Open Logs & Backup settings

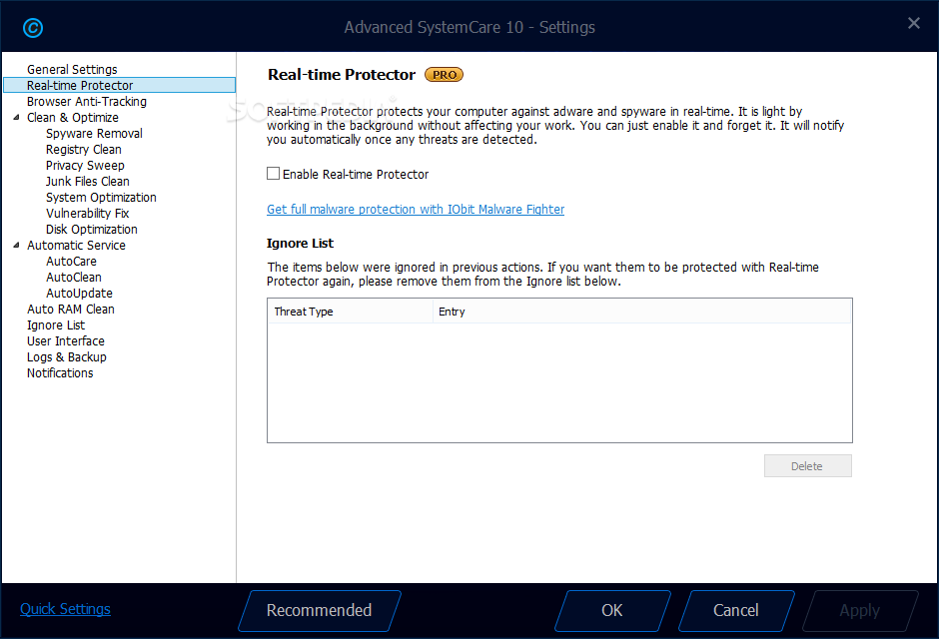tap(67, 357)
